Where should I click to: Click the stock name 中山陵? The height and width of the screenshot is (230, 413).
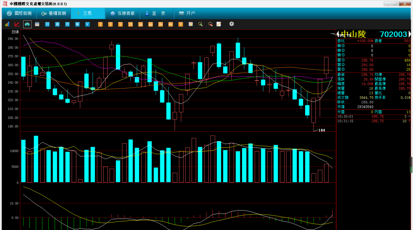[353, 34]
